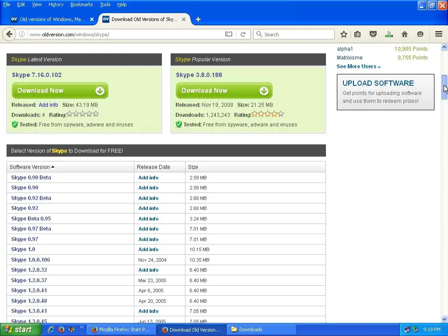Download Skype 3.8.0.188 with Download Now
This screenshot has height=336, width=448.
224,91
